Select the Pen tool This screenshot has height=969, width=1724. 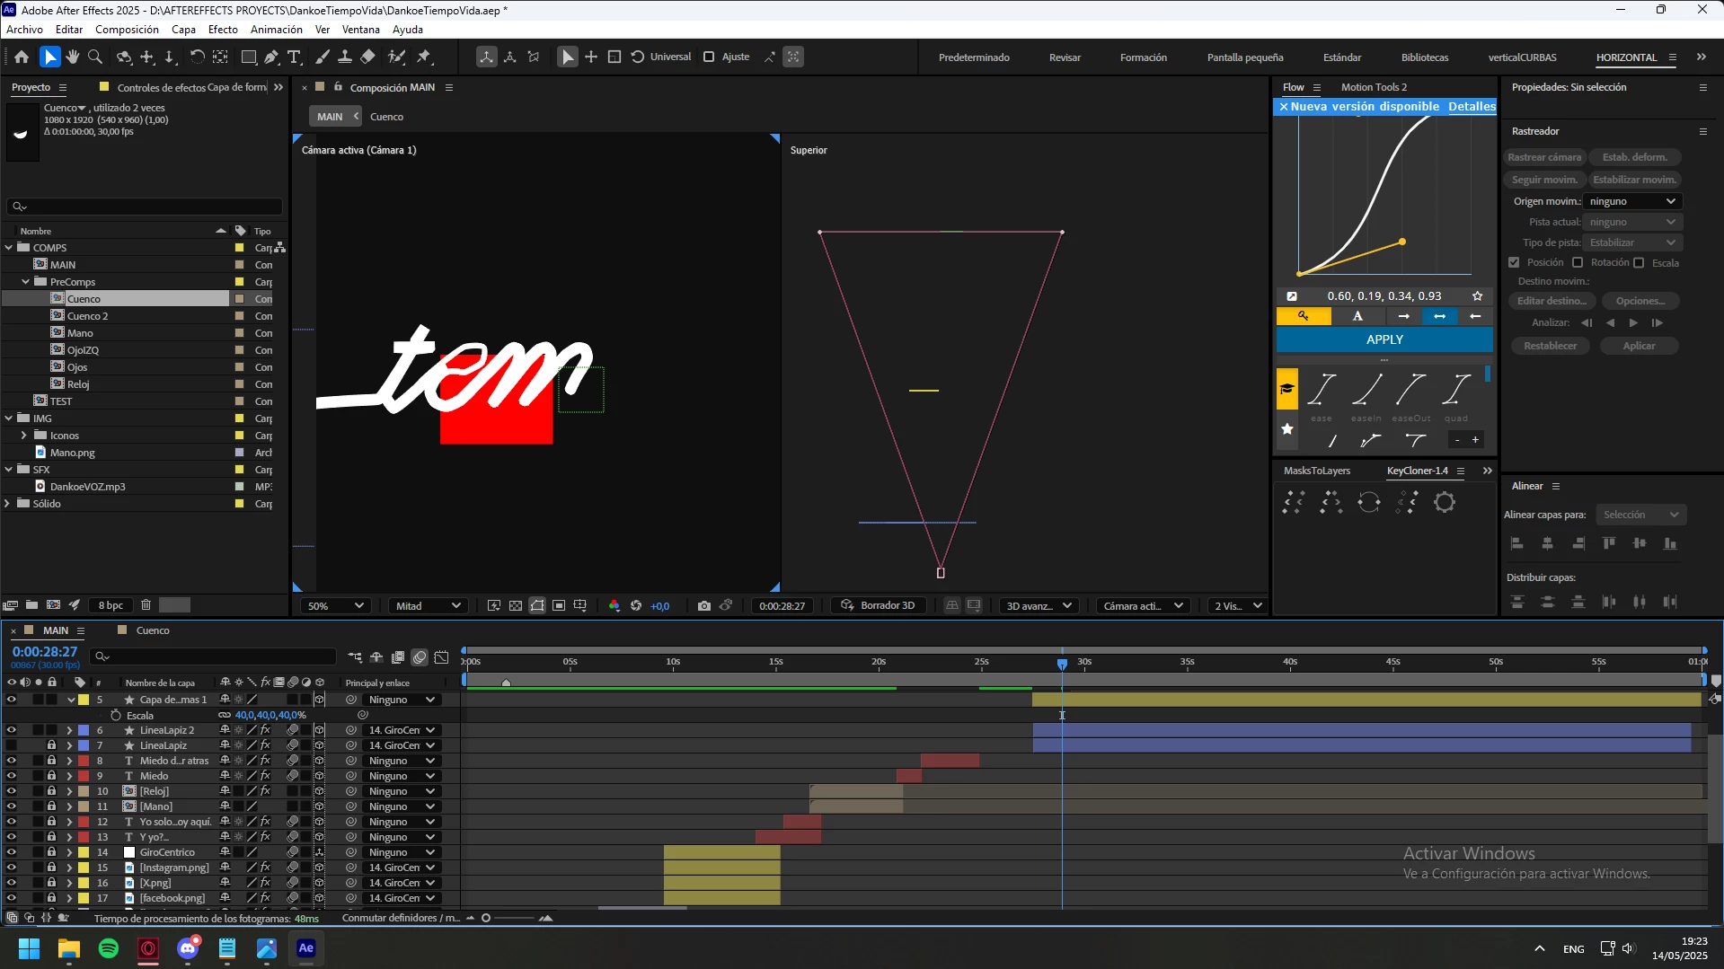[x=271, y=57]
